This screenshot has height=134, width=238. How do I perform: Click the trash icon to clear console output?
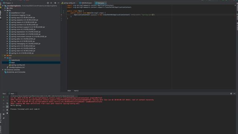coord(7,113)
